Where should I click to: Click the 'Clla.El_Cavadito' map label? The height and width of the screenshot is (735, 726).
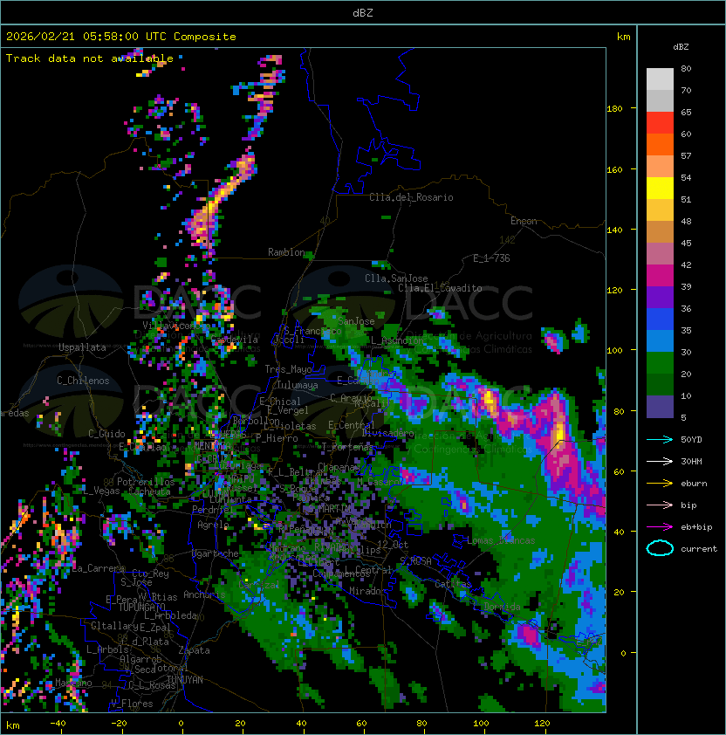coord(440,288)
